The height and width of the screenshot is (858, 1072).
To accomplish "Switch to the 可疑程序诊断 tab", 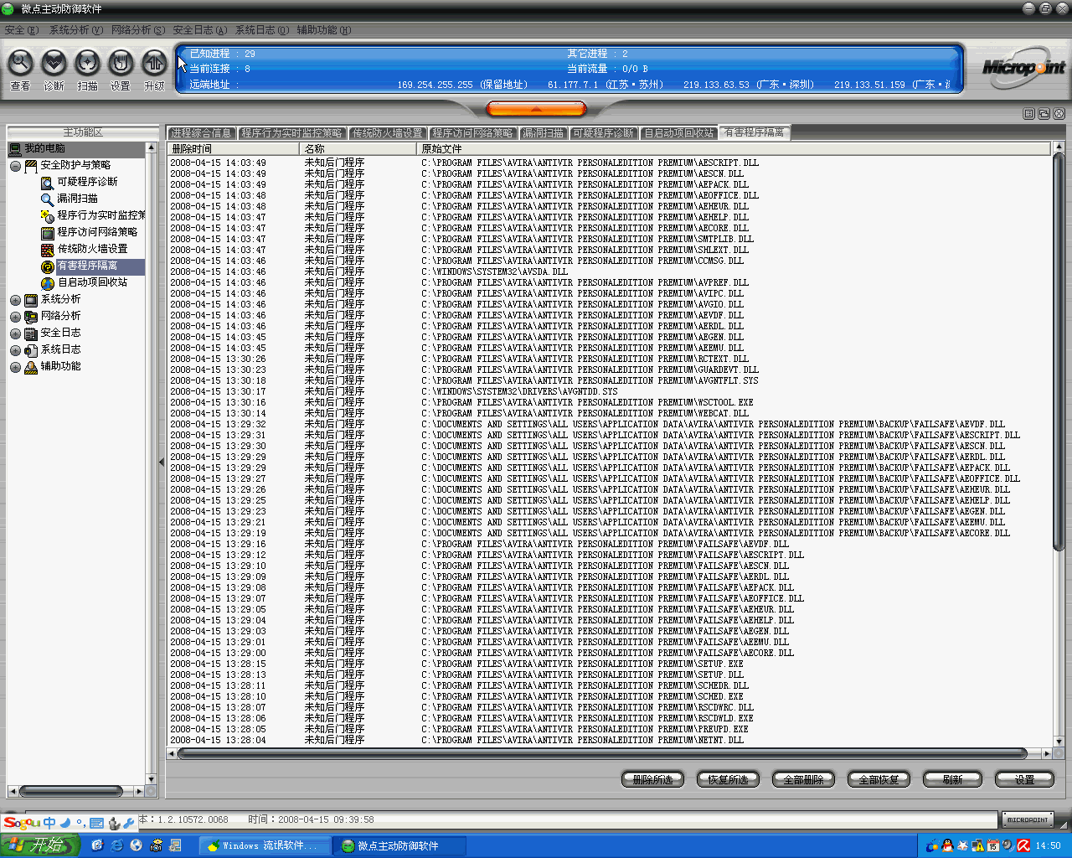I will tap(604, 133).
